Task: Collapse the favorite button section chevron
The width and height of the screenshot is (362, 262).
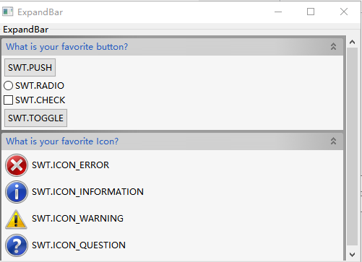Action: pos(333,46)
